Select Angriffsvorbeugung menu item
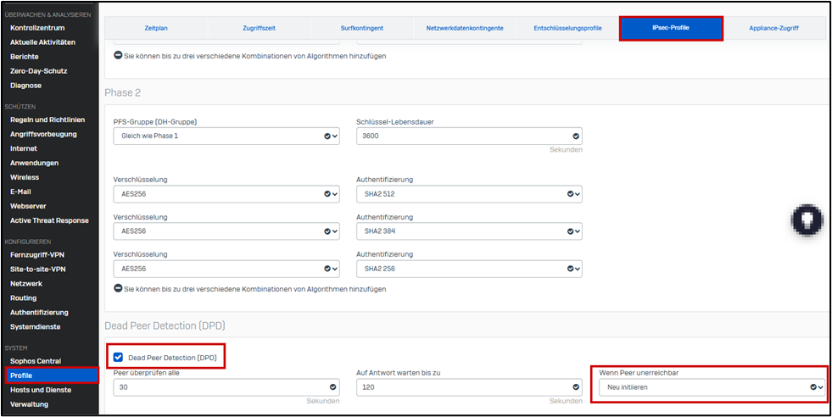Viewport: 832px width, 417px height. pyautogui.click(x=43, y=134)
